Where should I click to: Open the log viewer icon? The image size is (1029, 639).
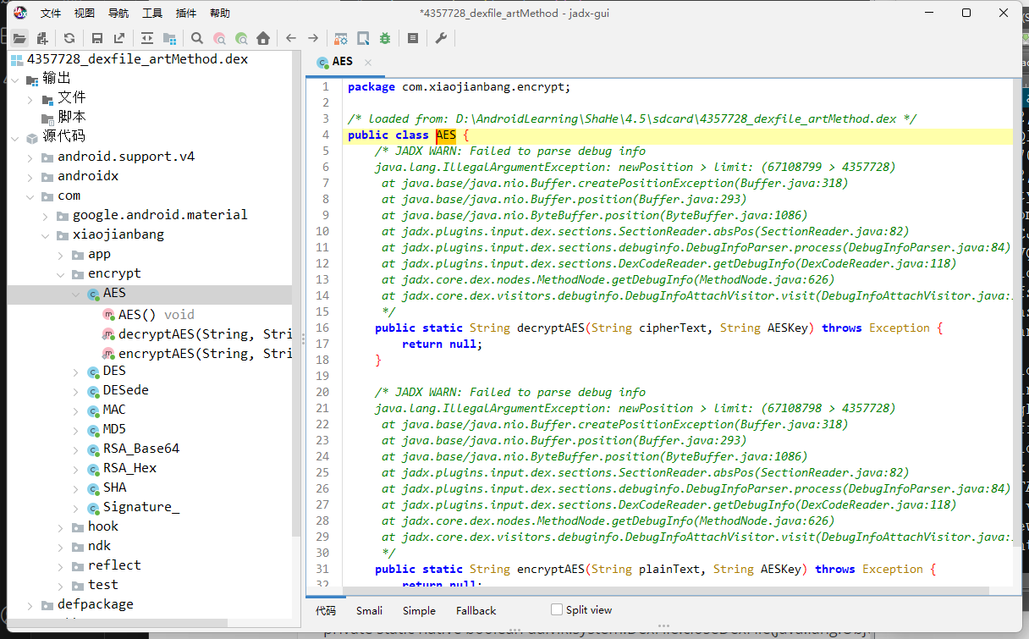click(x=413, y=38)
